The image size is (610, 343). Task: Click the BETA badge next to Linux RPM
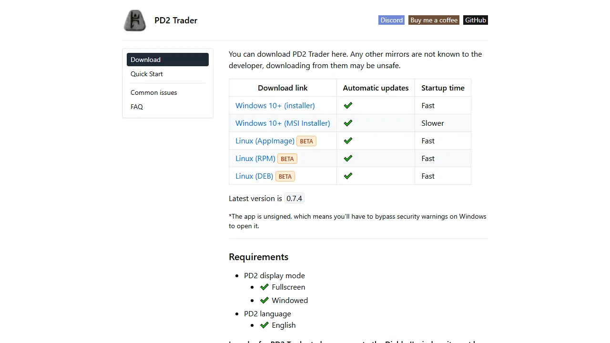point(287,158)
